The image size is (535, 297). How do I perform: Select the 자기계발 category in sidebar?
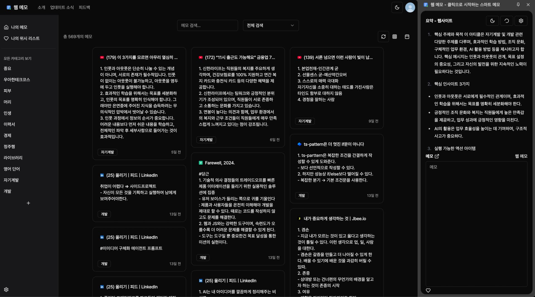(x=11, y=180)
